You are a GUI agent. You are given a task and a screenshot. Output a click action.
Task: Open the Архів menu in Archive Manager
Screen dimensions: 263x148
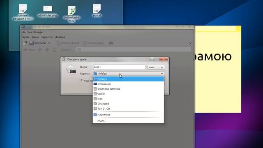[x=26, y=37]
